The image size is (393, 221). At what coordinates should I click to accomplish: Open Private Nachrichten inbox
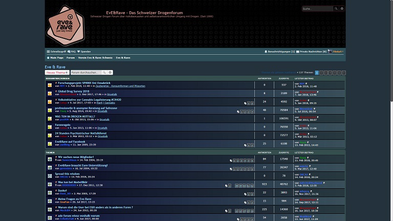click(x=311, y=52)
